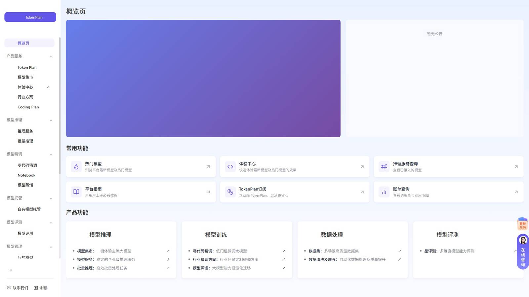Click the purple gradient banner

pyautogui.click(x=203, y=79)
